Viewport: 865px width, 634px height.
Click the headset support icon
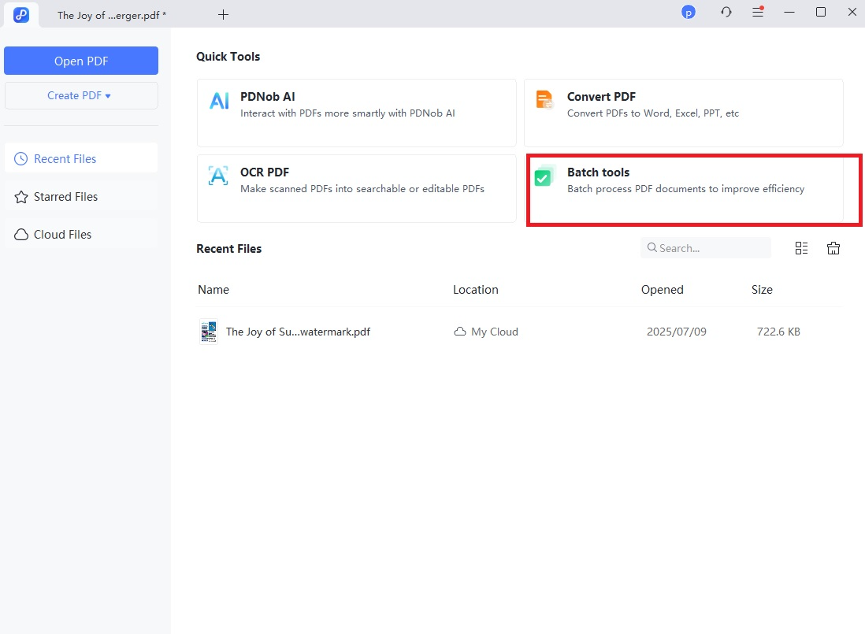pyautogui.click(x=726, y=13)
